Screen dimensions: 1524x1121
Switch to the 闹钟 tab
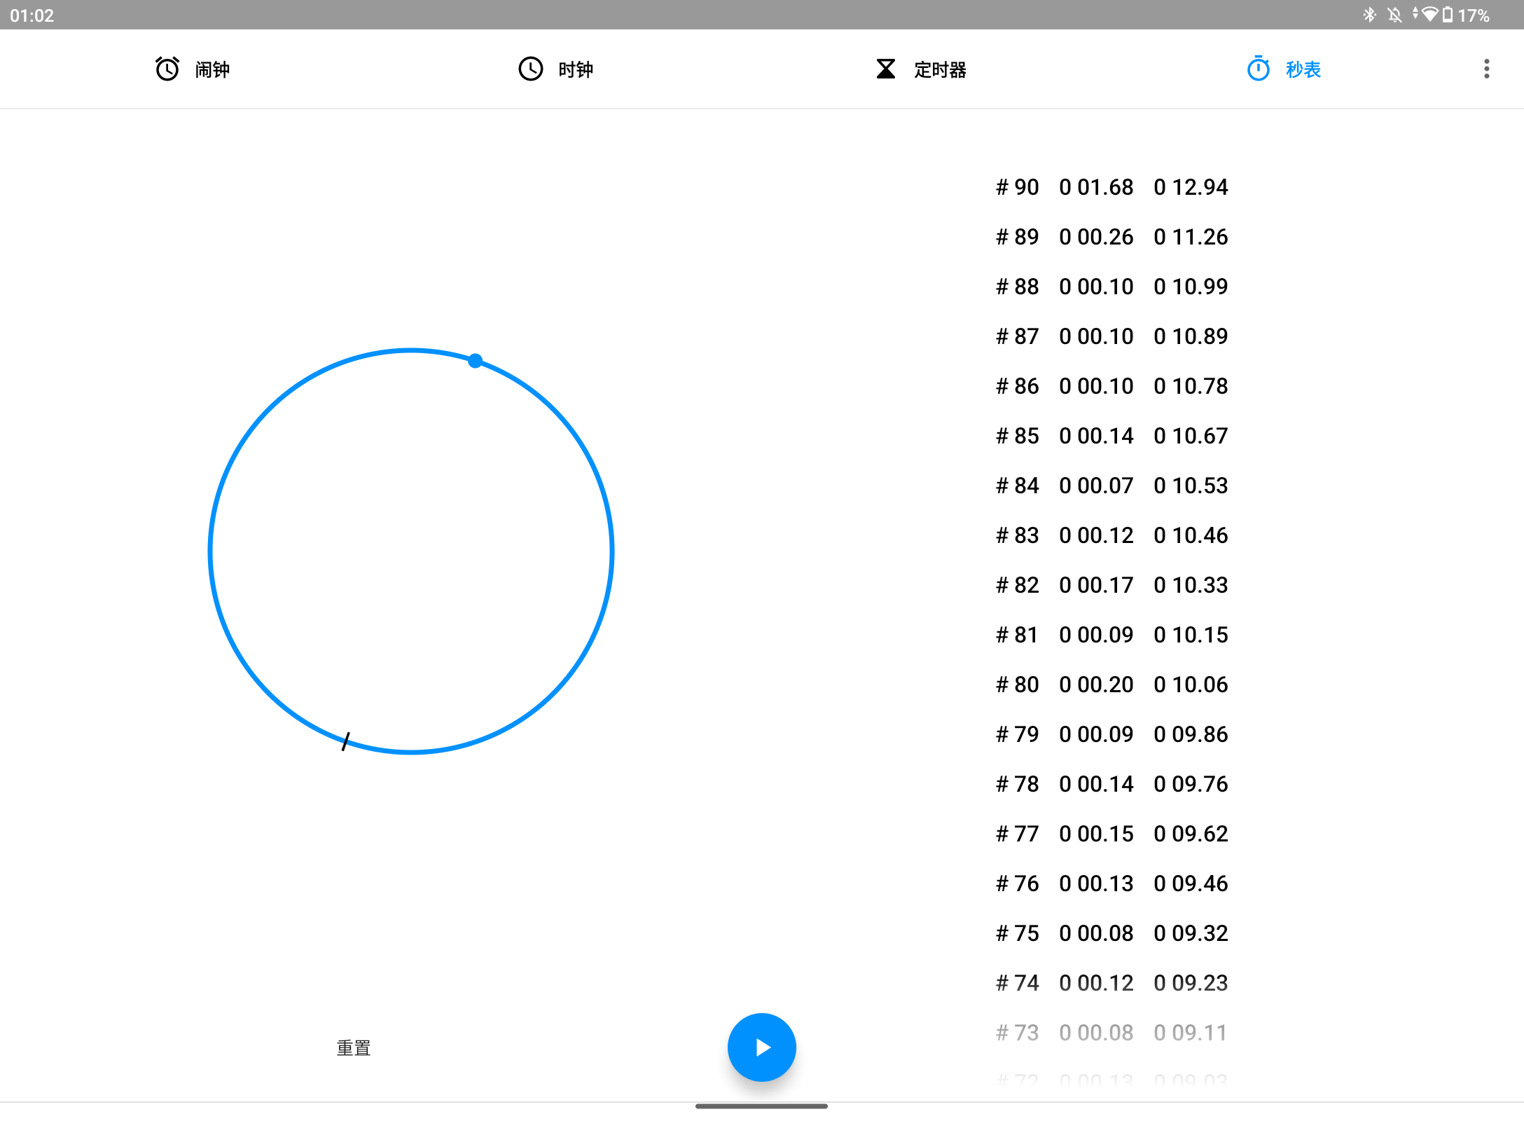coord(212,69)
